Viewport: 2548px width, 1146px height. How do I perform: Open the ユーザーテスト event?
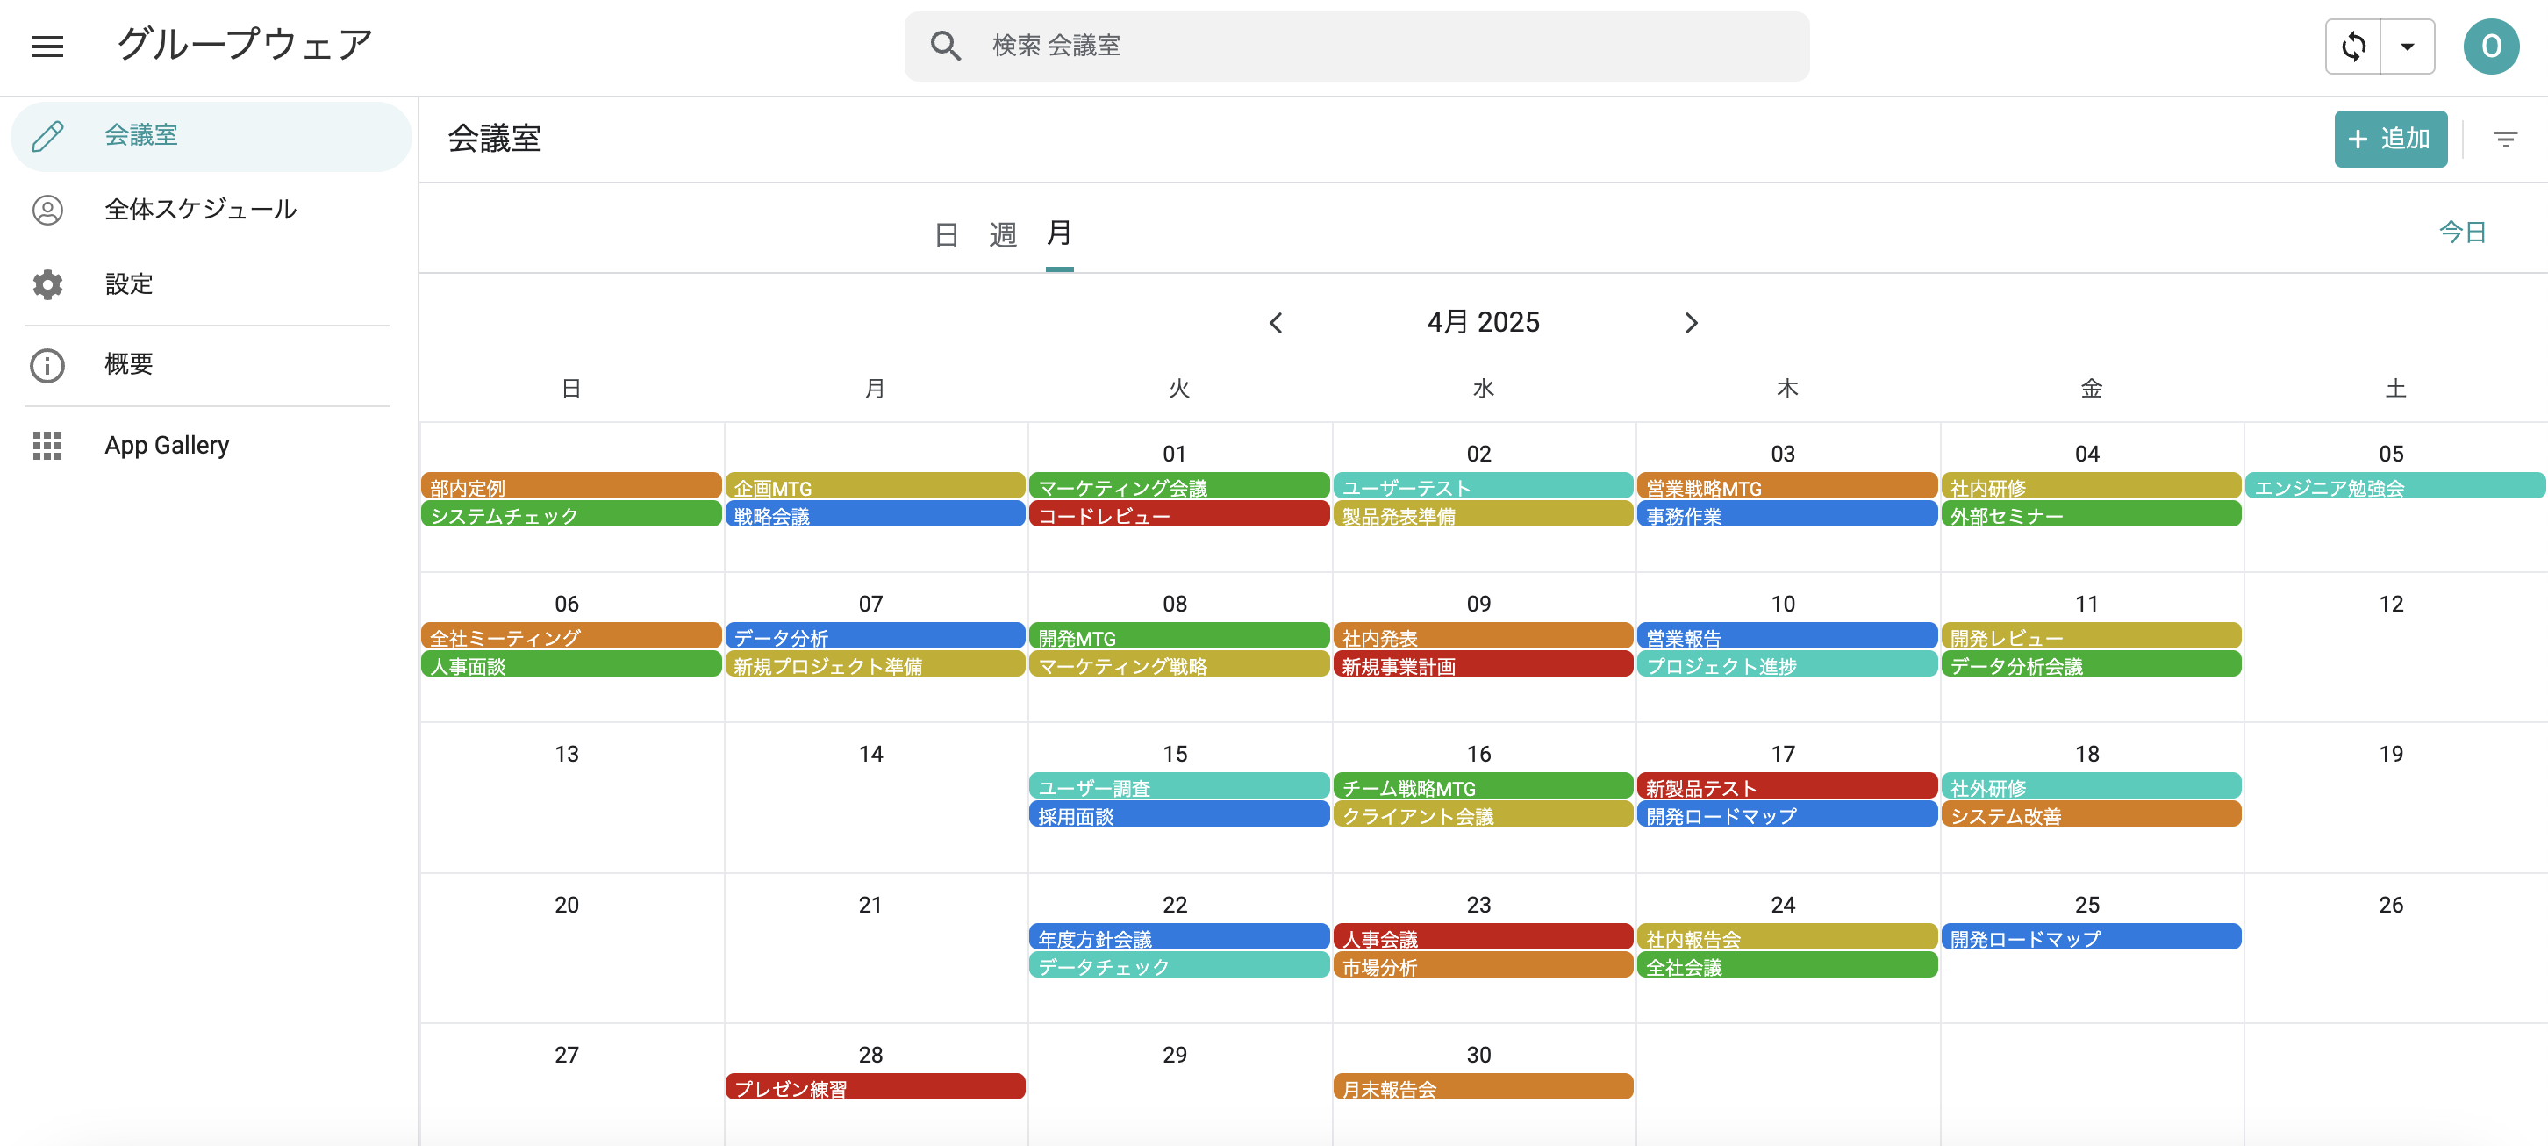pos(1483,487)
